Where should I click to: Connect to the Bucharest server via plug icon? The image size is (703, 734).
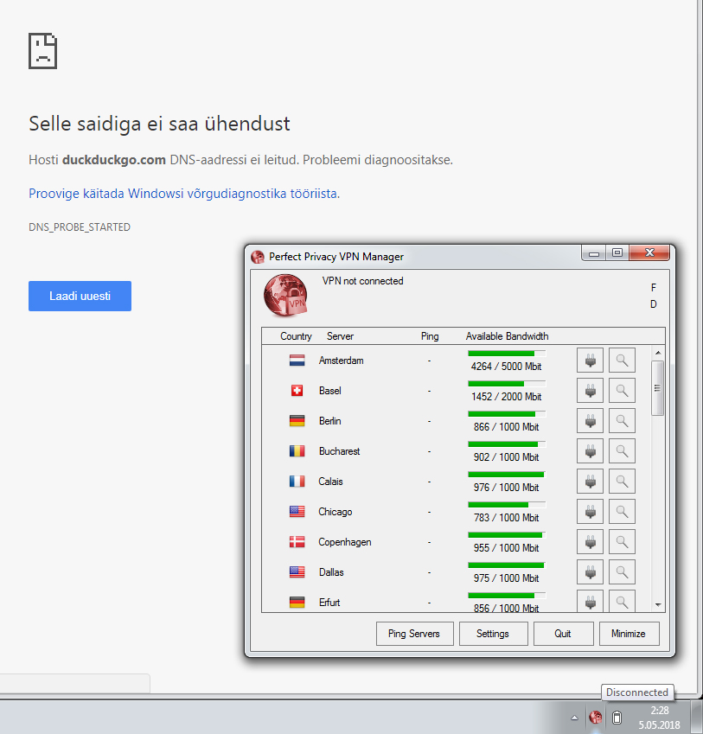591,451
